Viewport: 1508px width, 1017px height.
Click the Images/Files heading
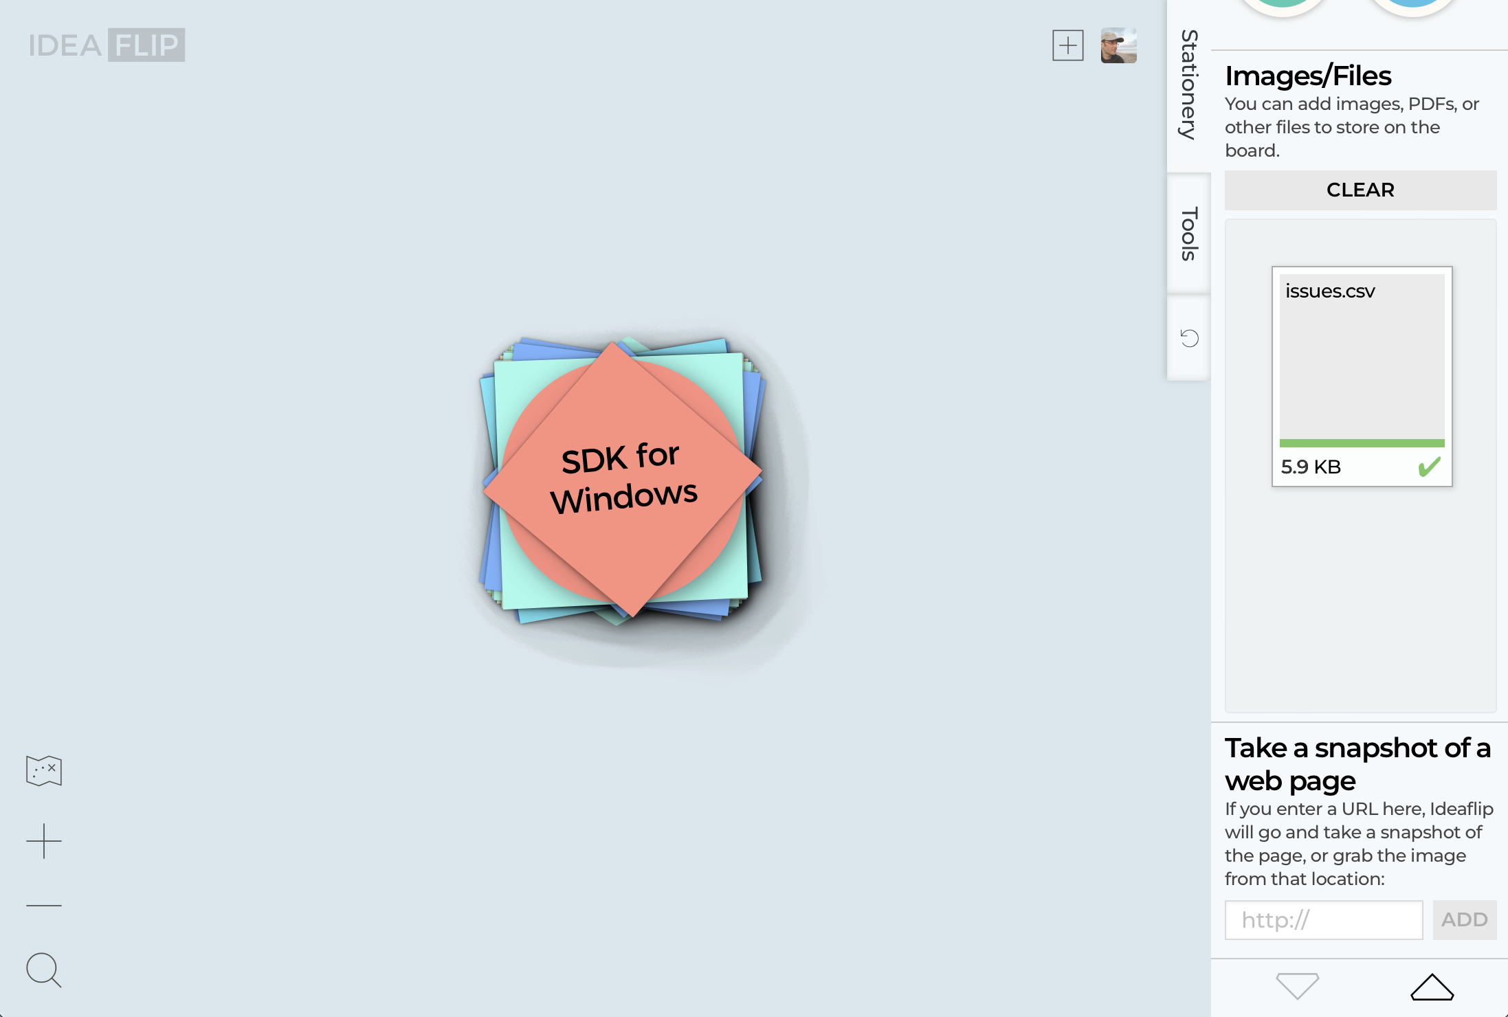click(x=1308, y=76)
